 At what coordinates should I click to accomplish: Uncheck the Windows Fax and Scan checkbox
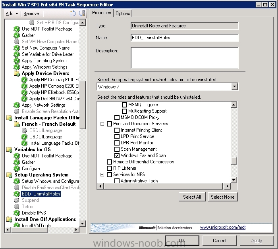coord(117,155)
